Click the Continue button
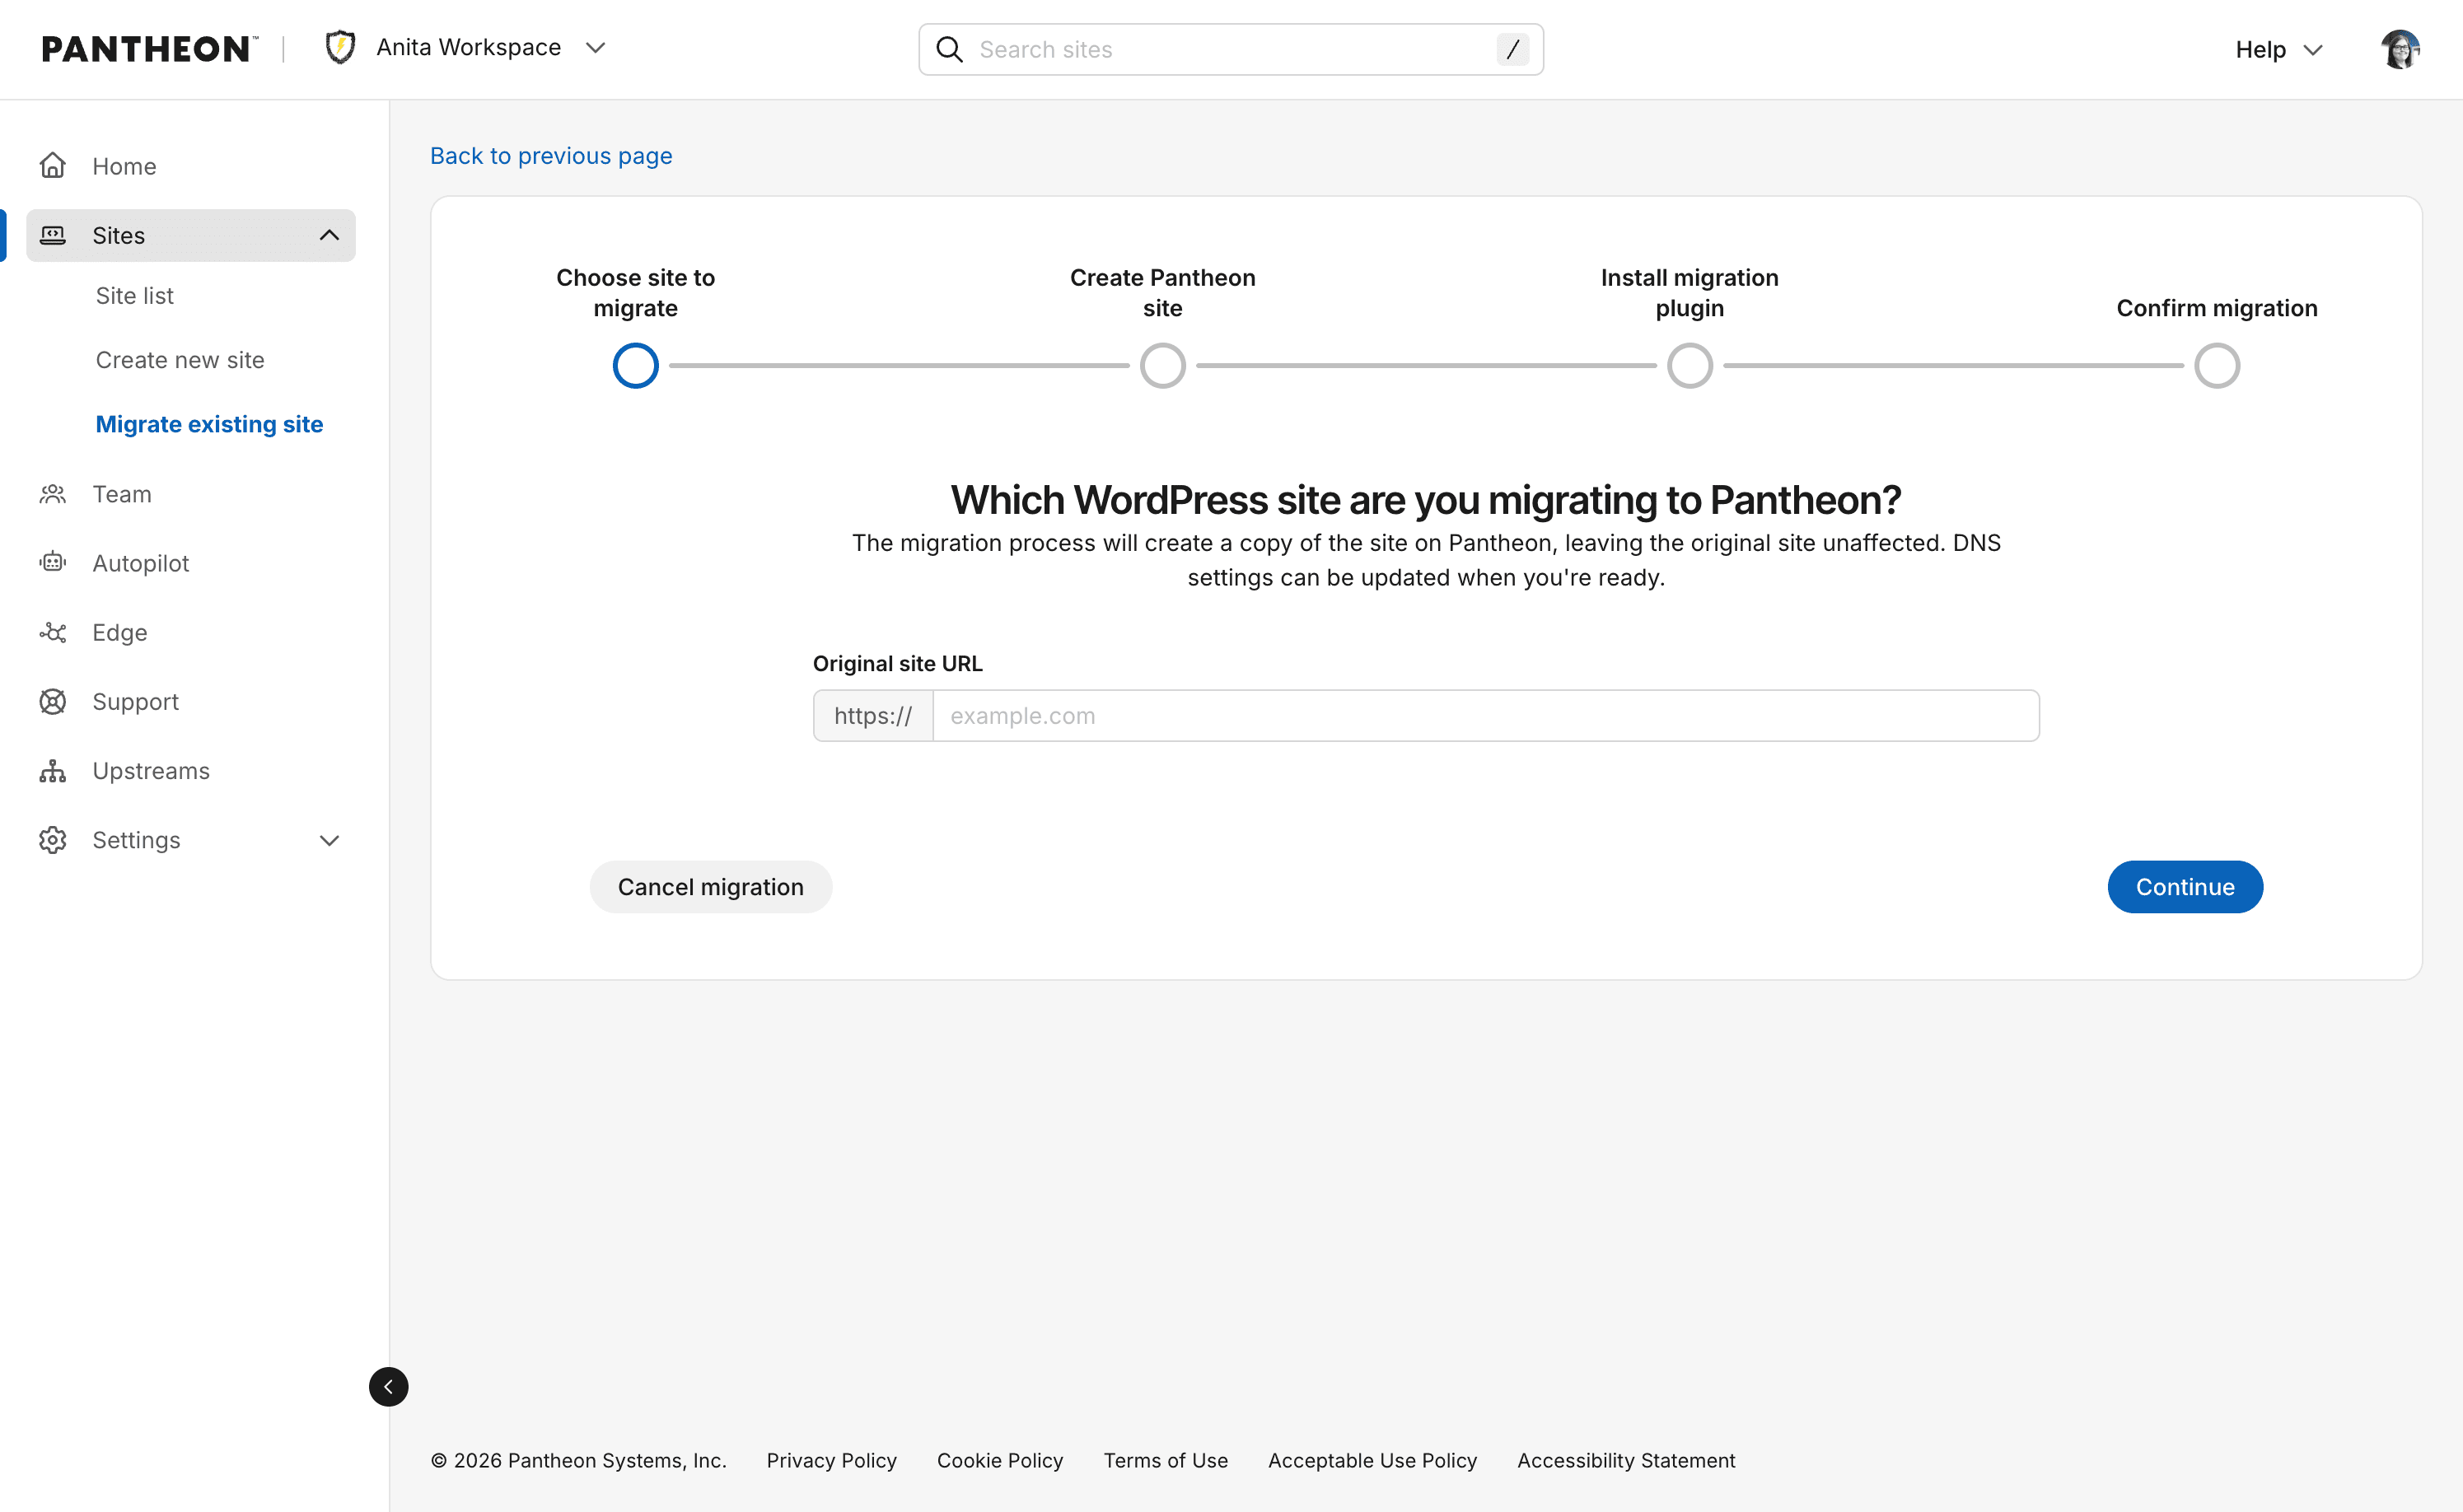This screenshot has height=1512, width=2463. point(2185,887)
